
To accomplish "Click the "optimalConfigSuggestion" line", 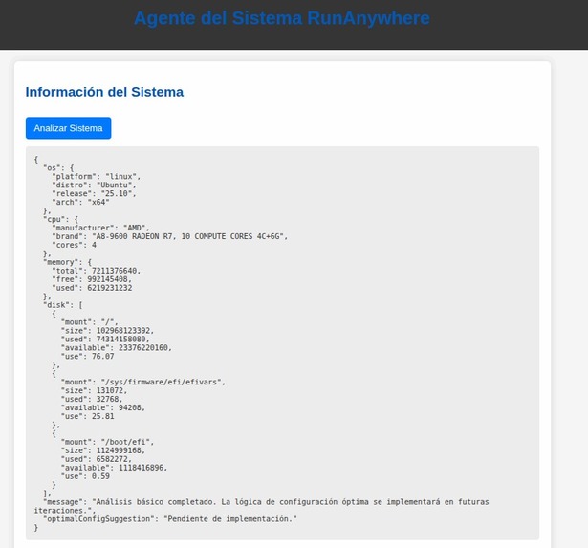I will [x=170, y=519].
